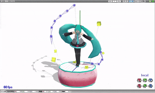Toggle the 低エネ low power mode button
The width and height of the screenshot is (155, 93).
coord(137,1)
